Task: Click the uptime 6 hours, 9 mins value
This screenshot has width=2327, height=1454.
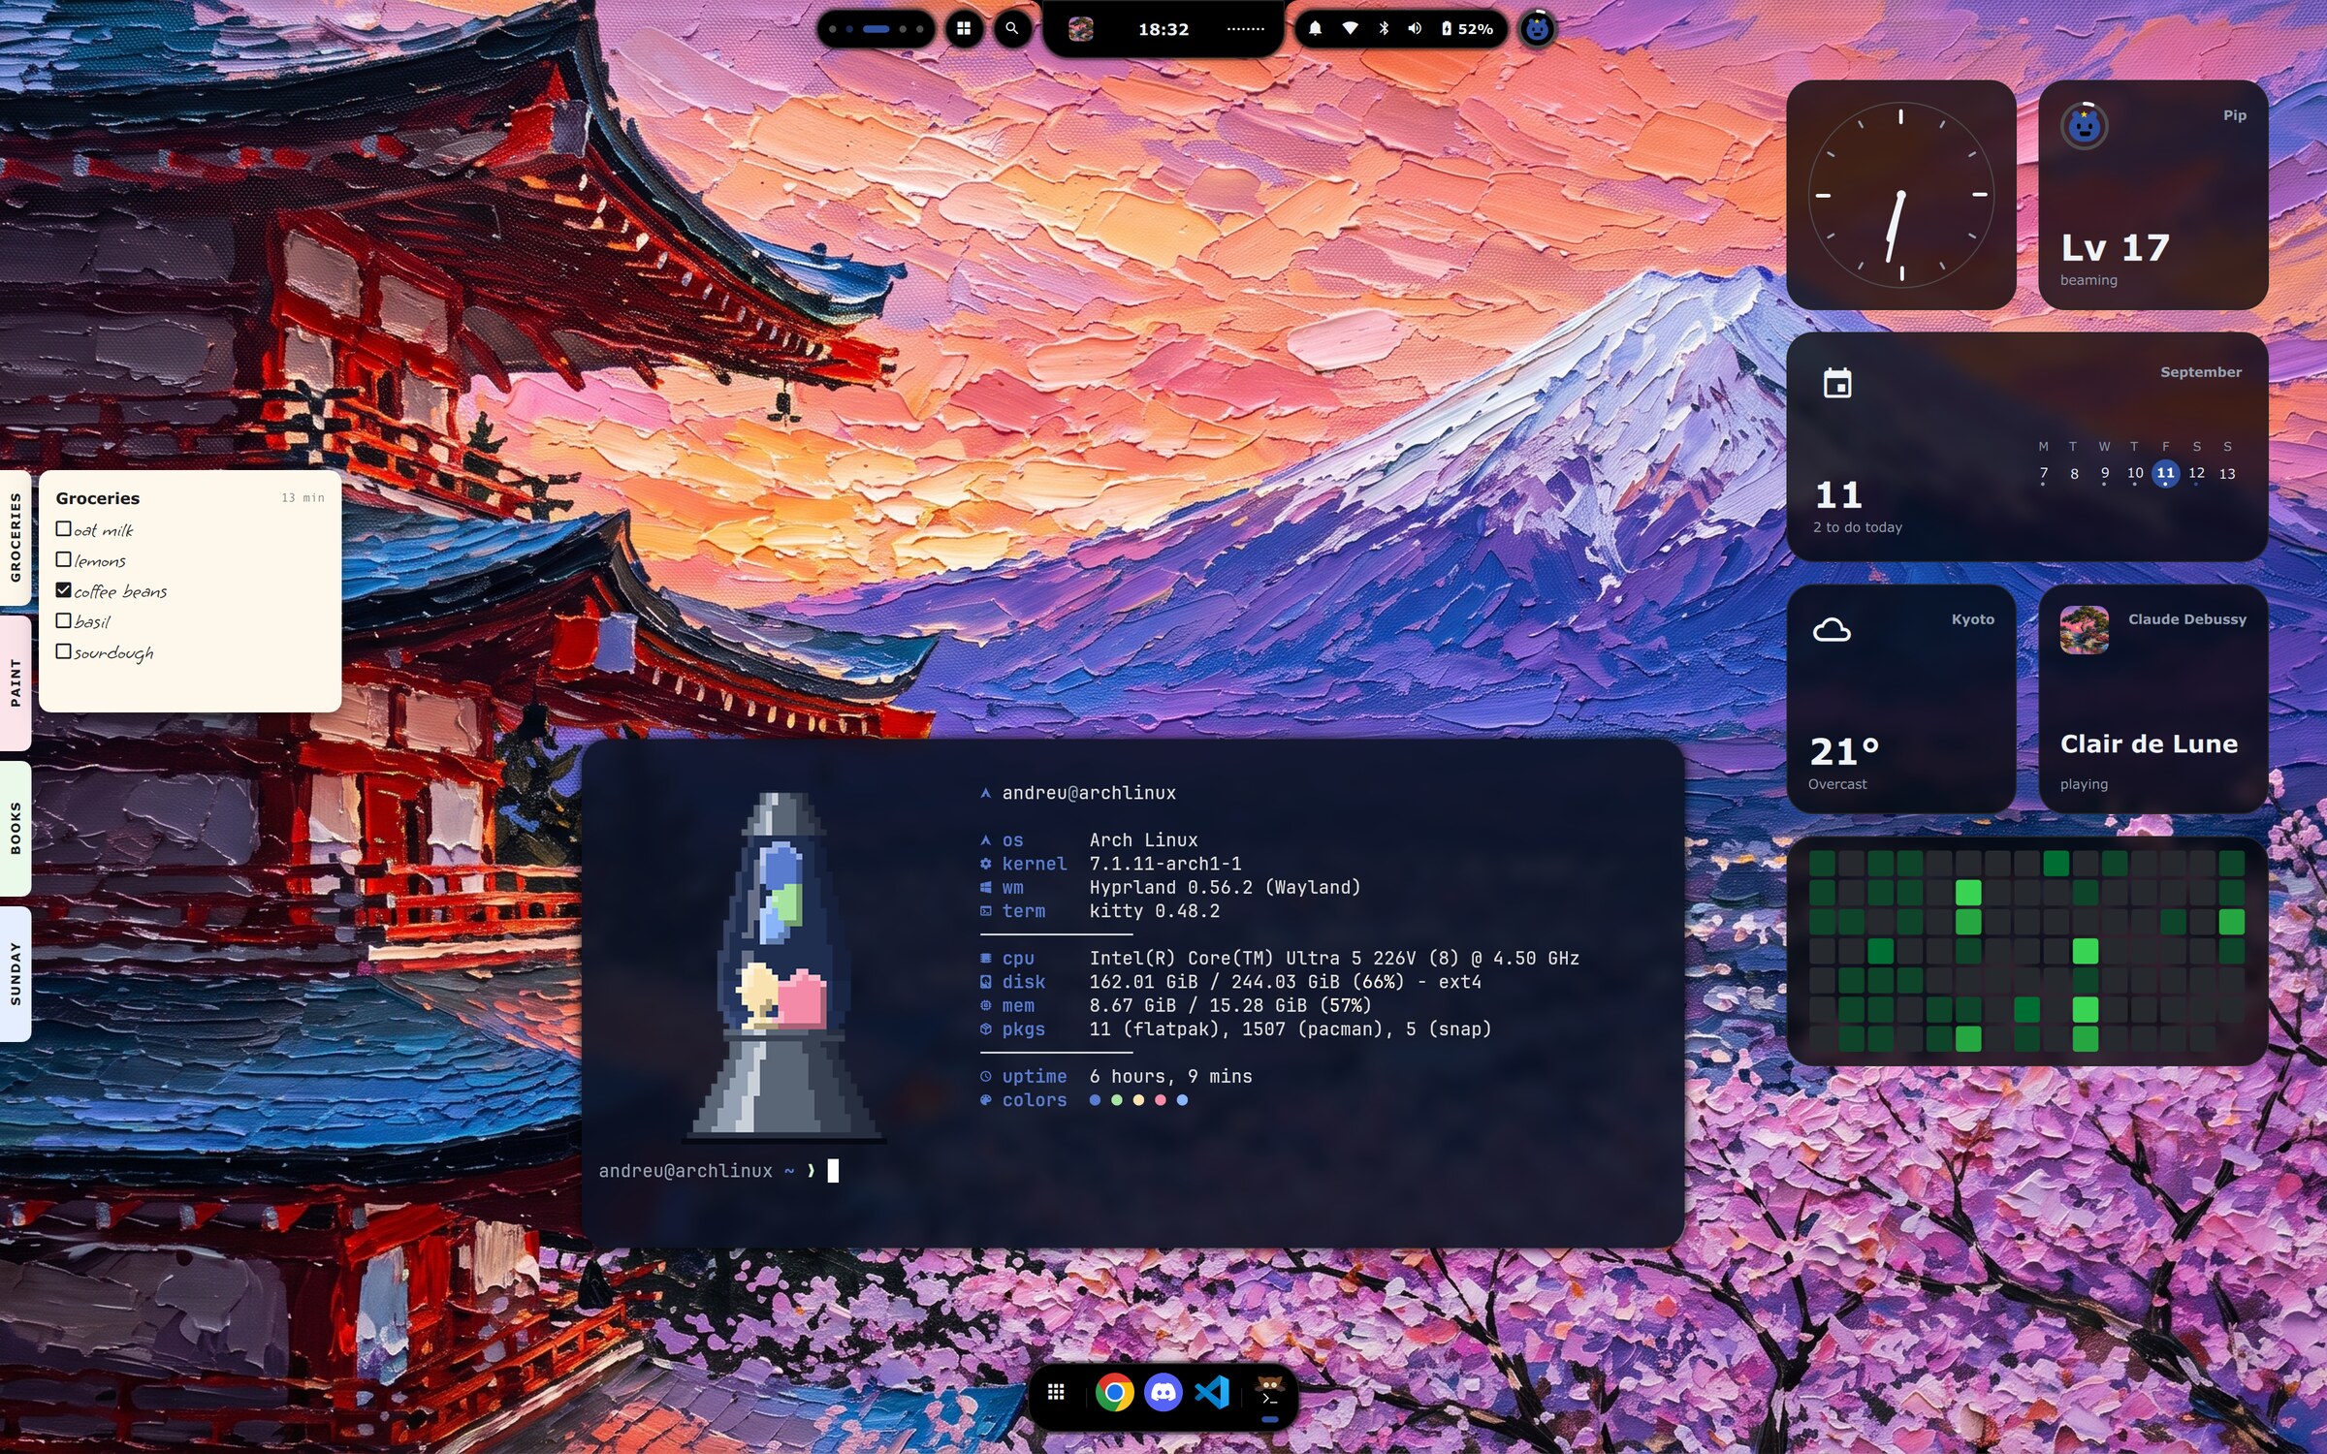Action: coord(1170,1077)
